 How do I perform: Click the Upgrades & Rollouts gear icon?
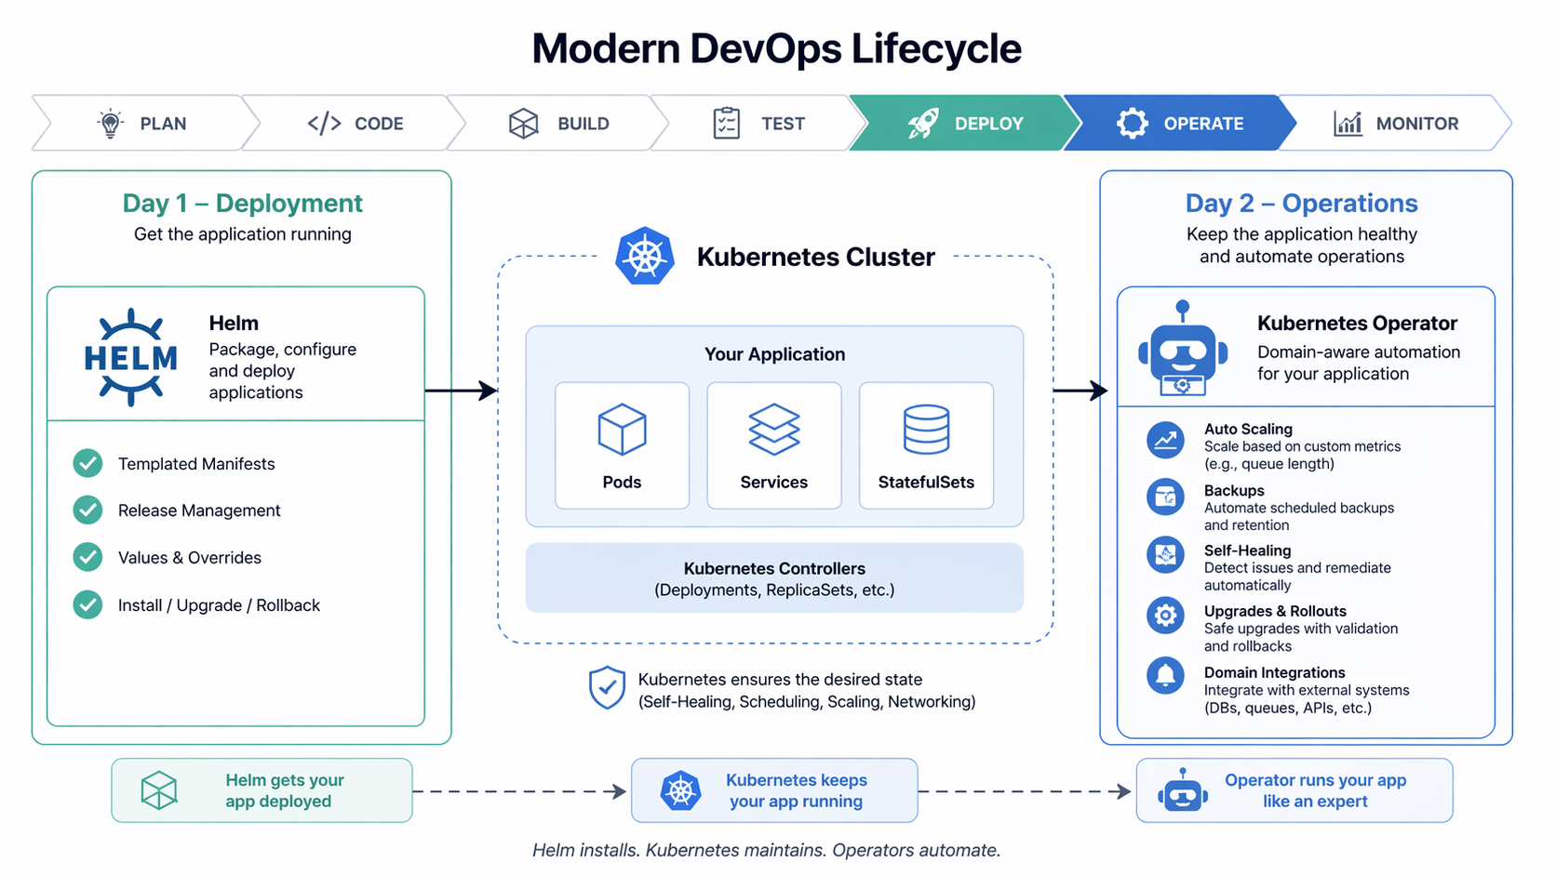[1165, 616]
